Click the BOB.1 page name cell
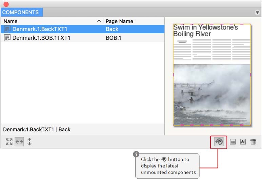 (x=113, y=38)
